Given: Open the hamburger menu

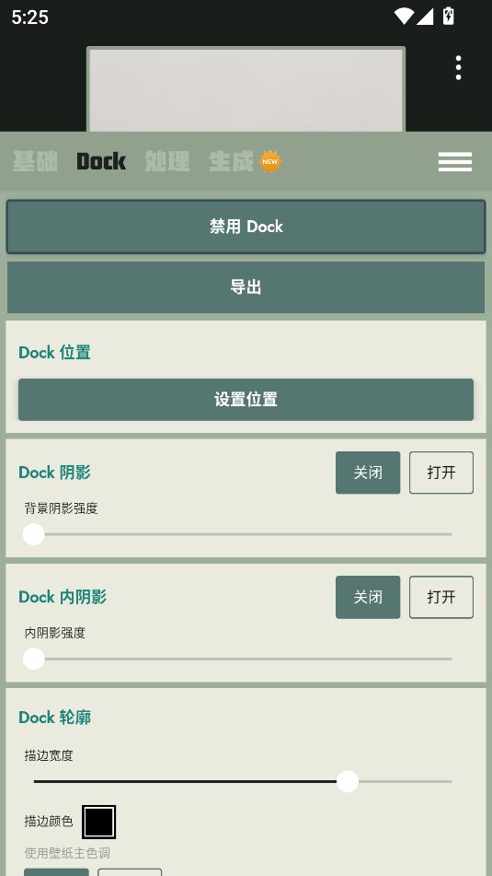Looking at the screenshot, I should tap(454, 161).
